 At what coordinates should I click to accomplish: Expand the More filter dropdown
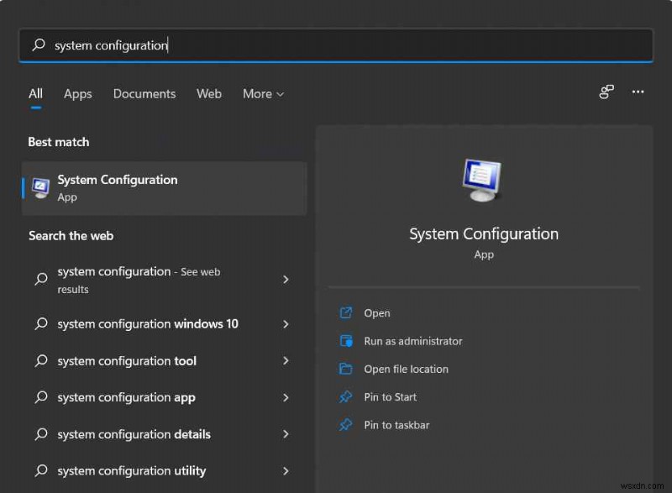tap(263, 94)
